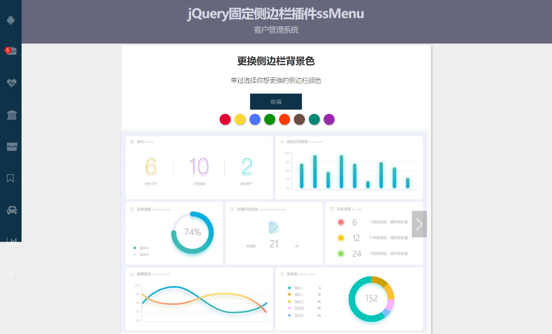The width and height of the screenshot is (552, 334).
Task: Select the purple sidebar color swatch
Action: click(x=329, y=119)
